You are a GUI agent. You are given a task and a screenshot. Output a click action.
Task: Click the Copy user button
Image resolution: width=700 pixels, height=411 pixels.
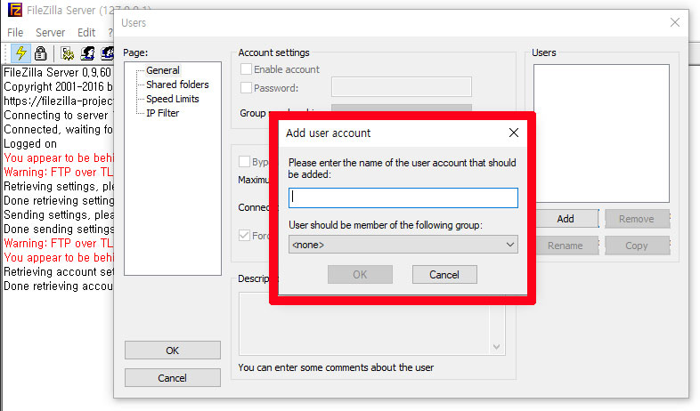point(637,246)
